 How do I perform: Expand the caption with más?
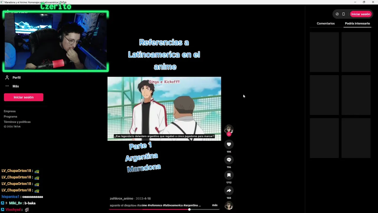tap(215, 205)
